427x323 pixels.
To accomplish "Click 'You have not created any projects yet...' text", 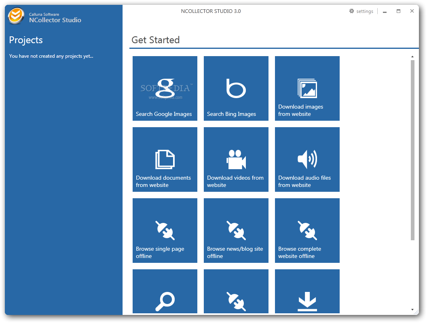I will tap(51, 56).
